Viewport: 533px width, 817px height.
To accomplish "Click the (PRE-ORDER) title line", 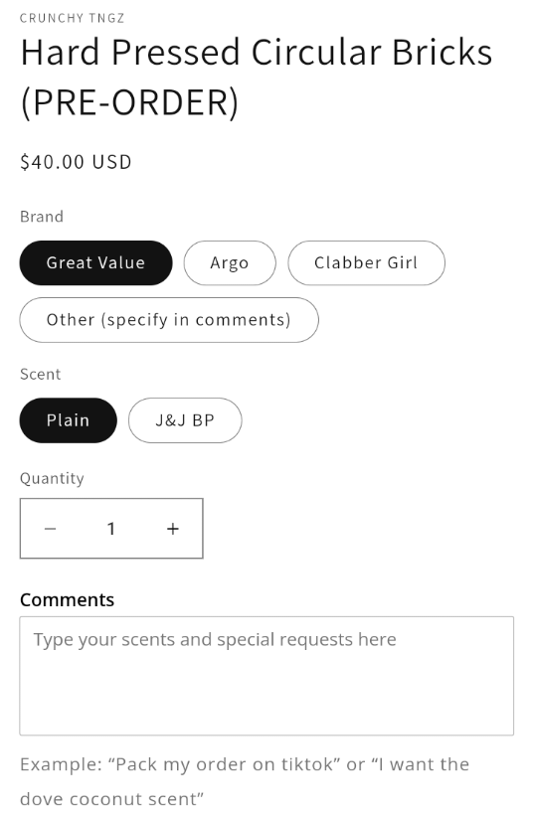I will pos(129,102).
